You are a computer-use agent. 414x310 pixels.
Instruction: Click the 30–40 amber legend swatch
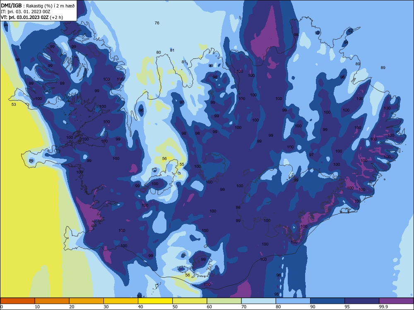pyautogui.click(x=121, y=301)
